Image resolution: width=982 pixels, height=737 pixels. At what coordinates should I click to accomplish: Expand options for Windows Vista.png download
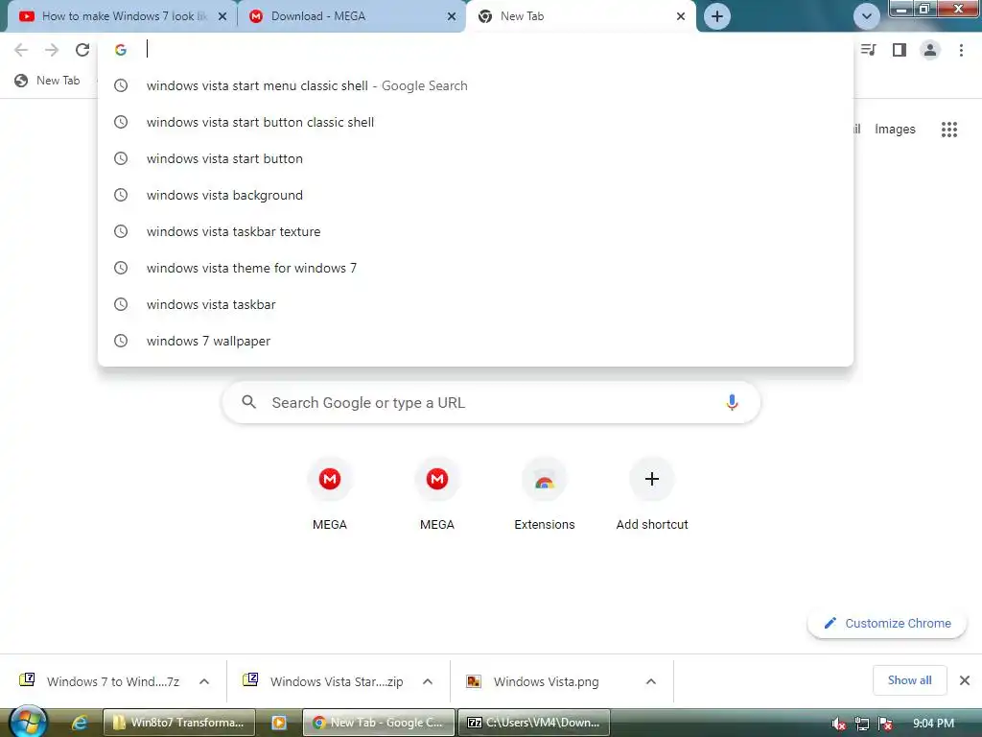[651, 681]
